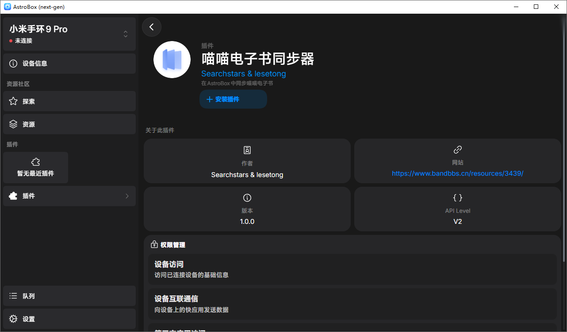
Task: Click the list icon beside 队列
Action: pos(13,296)
